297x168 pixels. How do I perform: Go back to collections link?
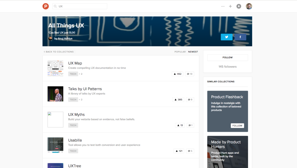pos(59,52)
